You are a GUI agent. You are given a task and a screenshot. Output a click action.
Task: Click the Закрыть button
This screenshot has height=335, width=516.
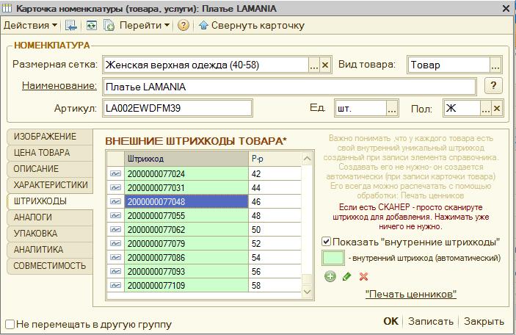click(484, 321)
